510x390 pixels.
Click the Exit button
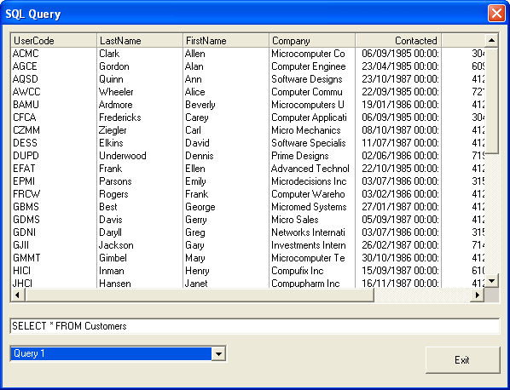tap(462, 360)
